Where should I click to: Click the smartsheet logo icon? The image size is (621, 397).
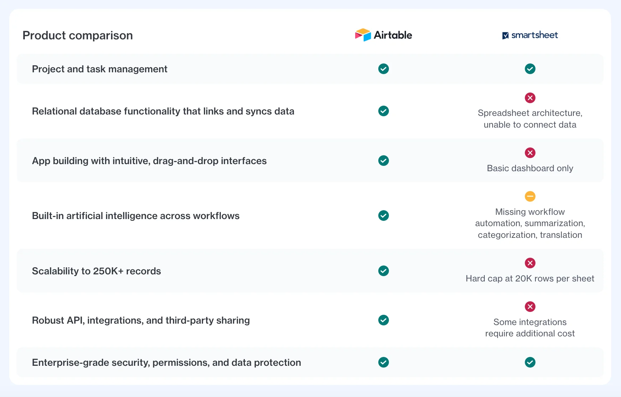click(x=505, y=35)
